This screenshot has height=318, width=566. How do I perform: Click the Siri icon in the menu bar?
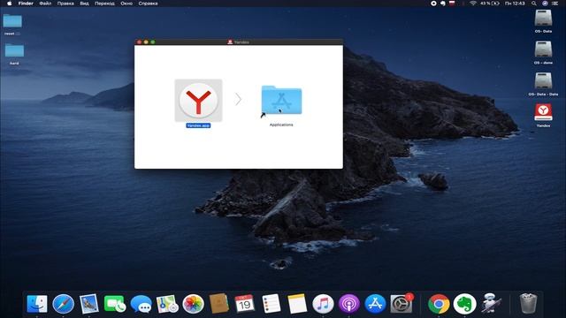point(545,4)
